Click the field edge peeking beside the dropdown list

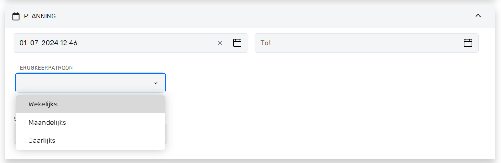[x=166, y=134]
